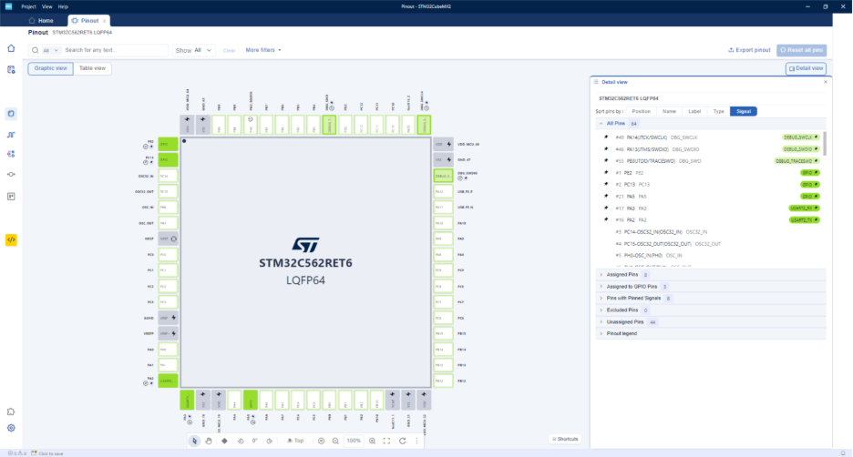Open the Help menu
853x457 pixels.
[x=63, y=6]
